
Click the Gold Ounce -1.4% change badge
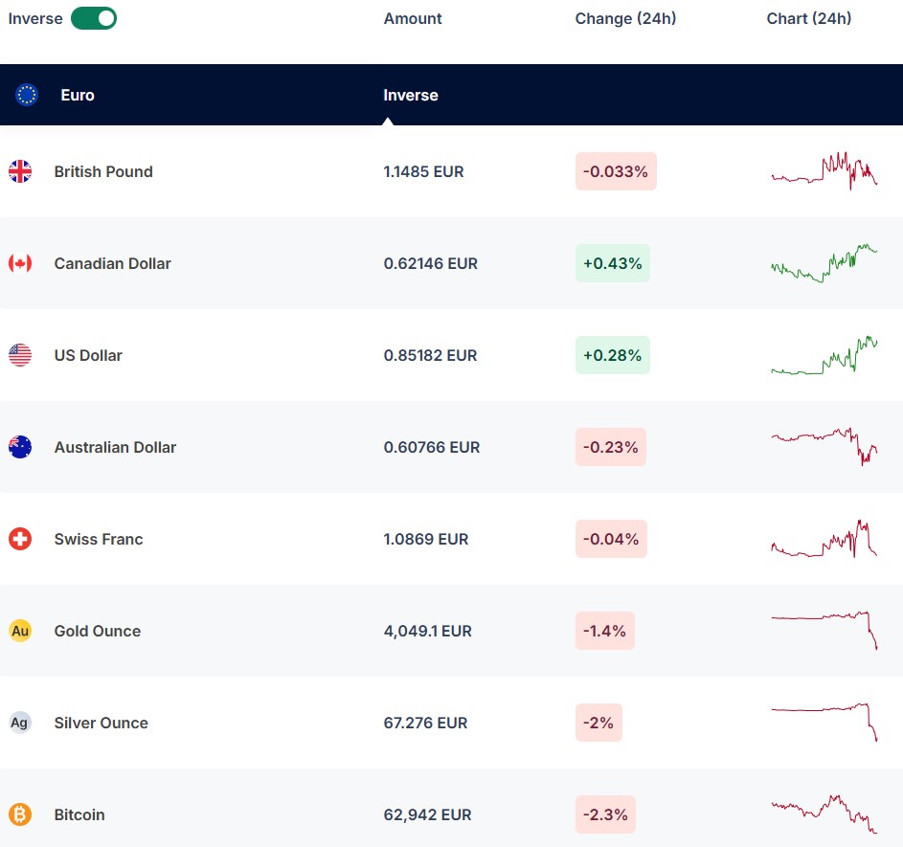(604, 631)
